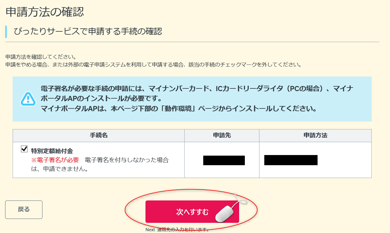Click the 申請先 column header
The width and height of the screenshot is (390, 233).
click(x=222, y=135)
